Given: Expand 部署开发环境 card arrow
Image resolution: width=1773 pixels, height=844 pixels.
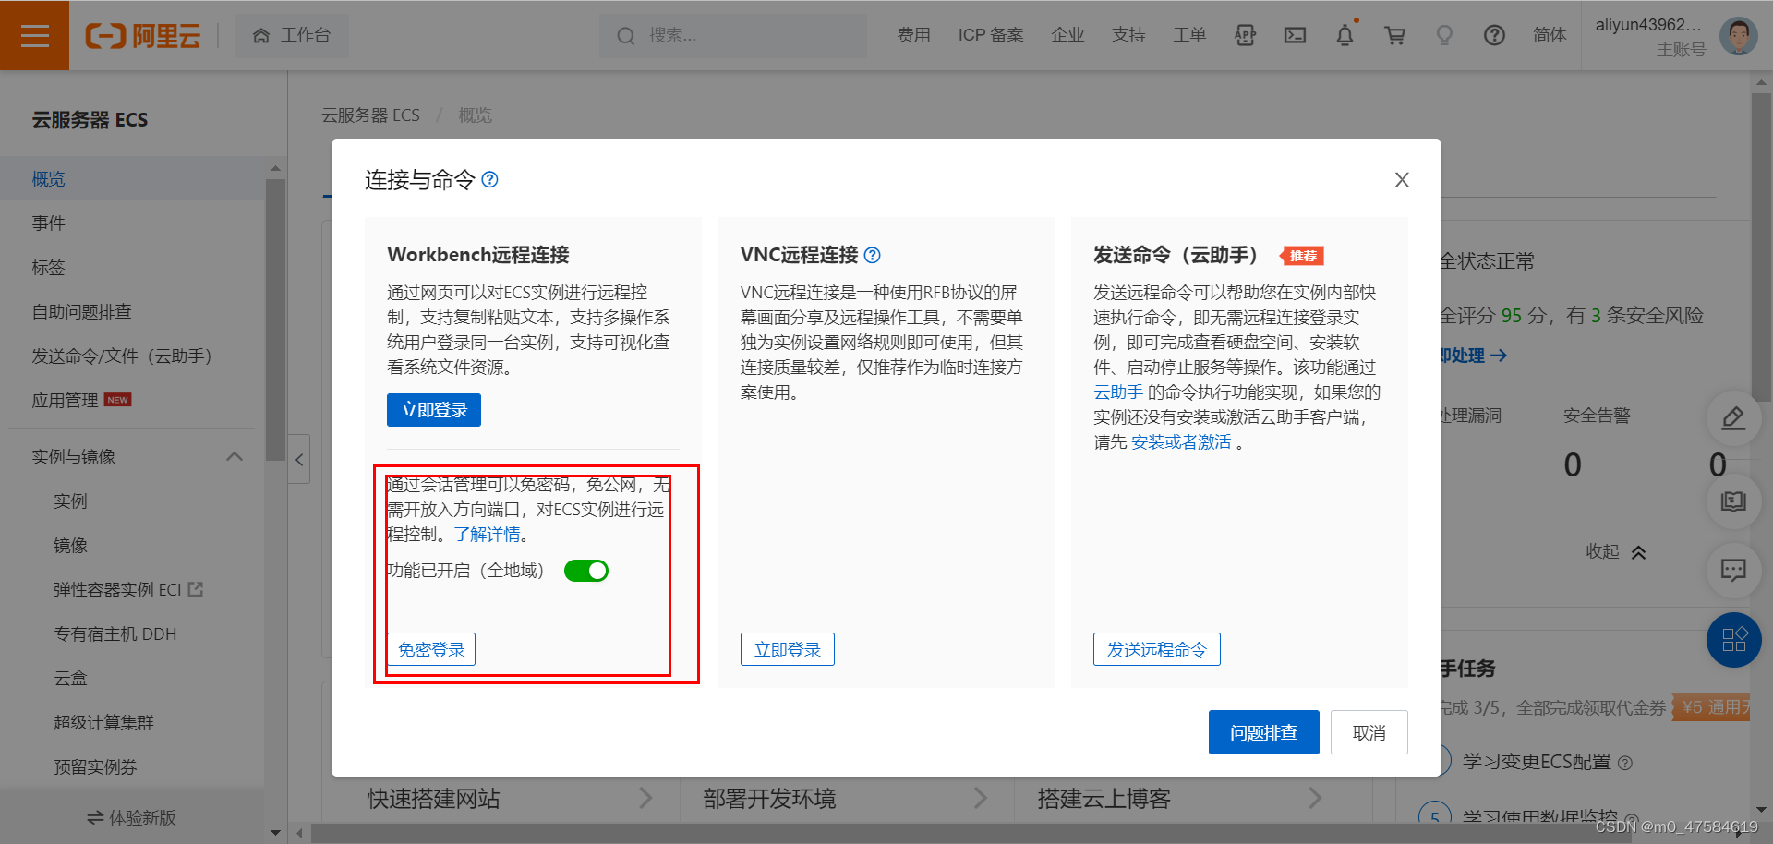Looking at the screenshot, I should (x=981, y=798).
